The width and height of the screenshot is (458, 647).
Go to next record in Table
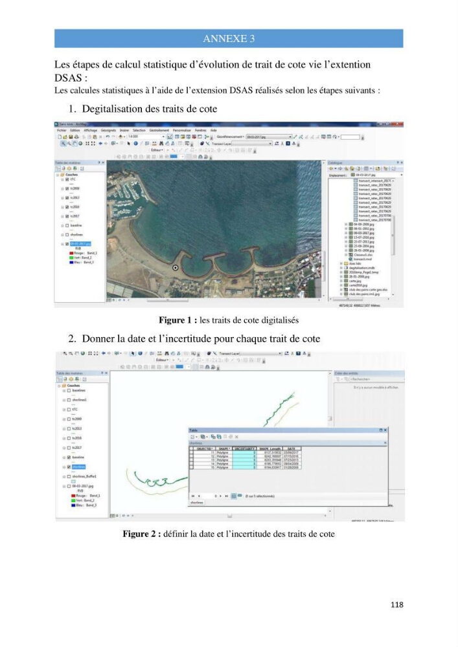[x=220, y=496]
